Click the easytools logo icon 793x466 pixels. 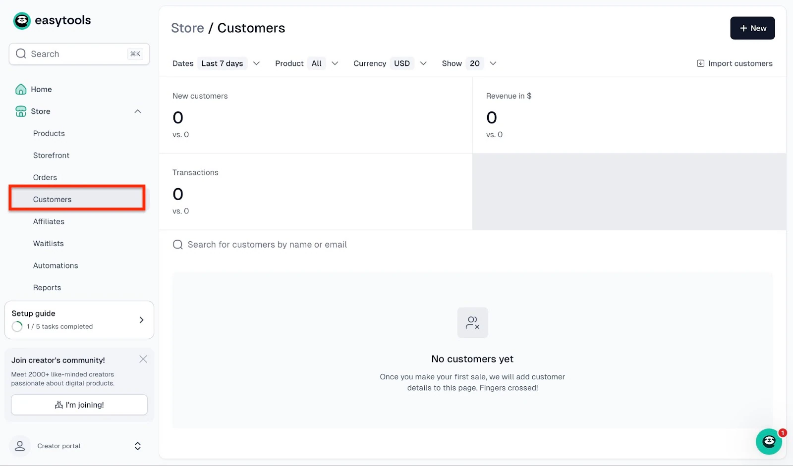click(22, 21)
